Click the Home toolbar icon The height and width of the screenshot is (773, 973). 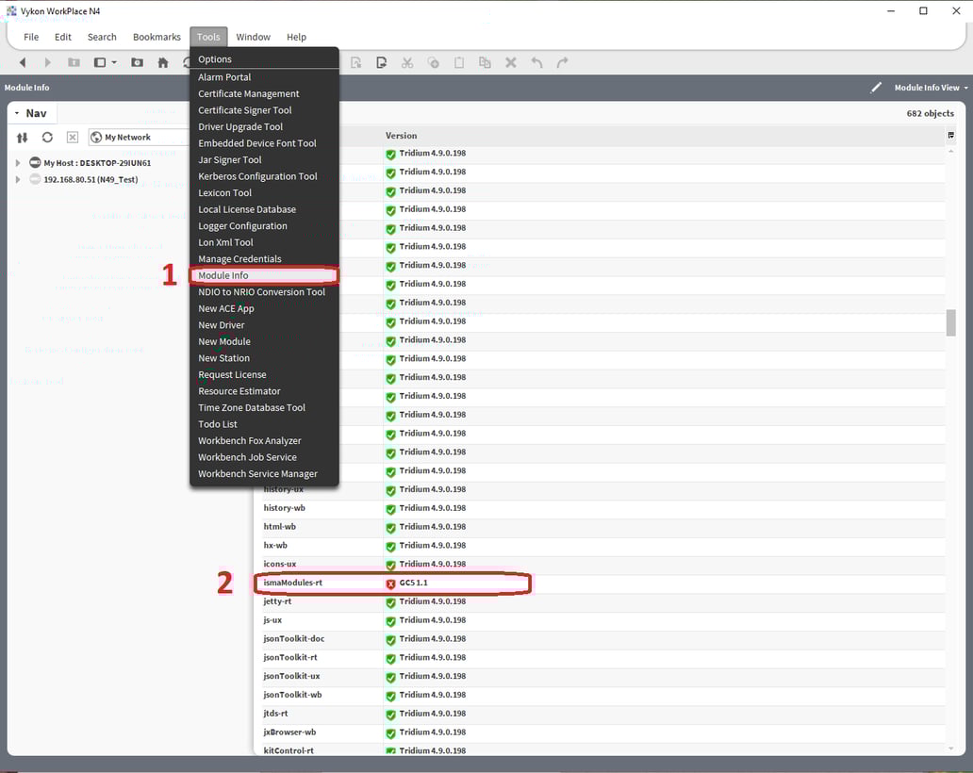pyautogui.click(x=162, y=62)
